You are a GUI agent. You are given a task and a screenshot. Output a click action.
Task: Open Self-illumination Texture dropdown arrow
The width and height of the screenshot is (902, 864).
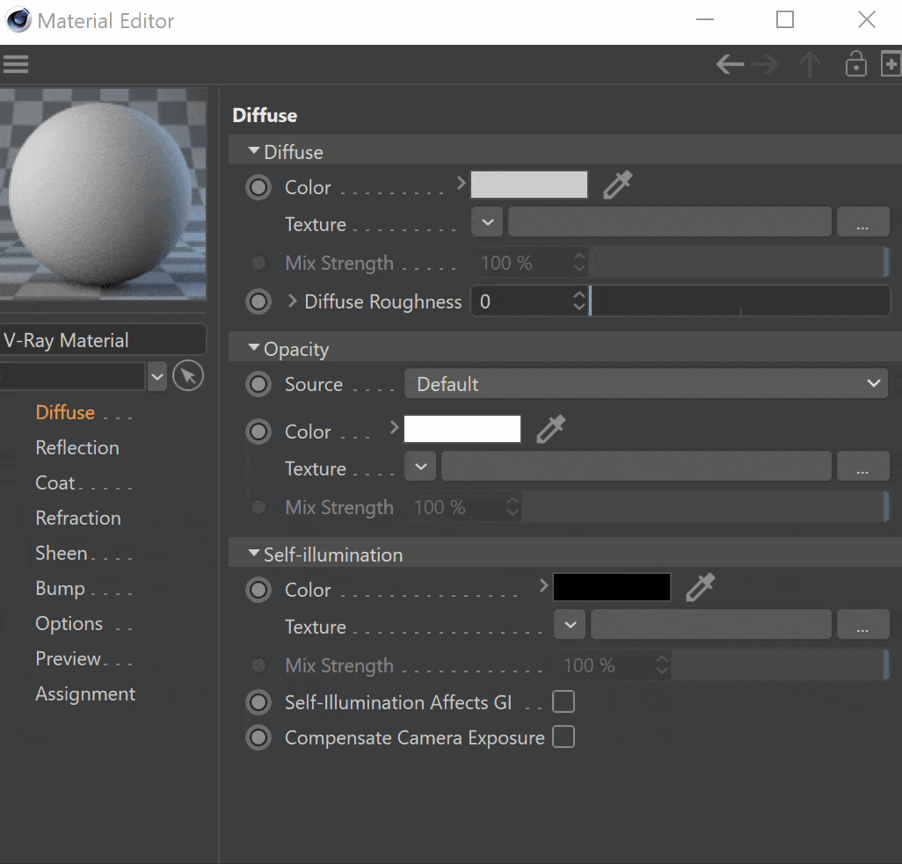[570, 625]
